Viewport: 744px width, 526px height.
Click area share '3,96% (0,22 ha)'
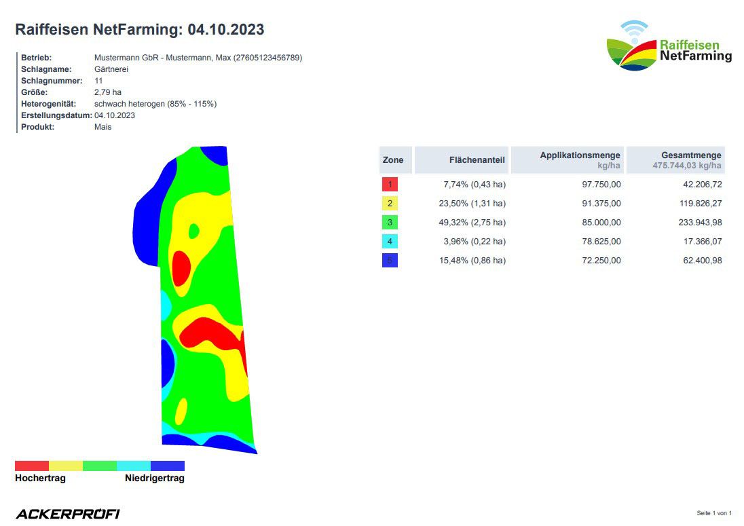point(475,242)
